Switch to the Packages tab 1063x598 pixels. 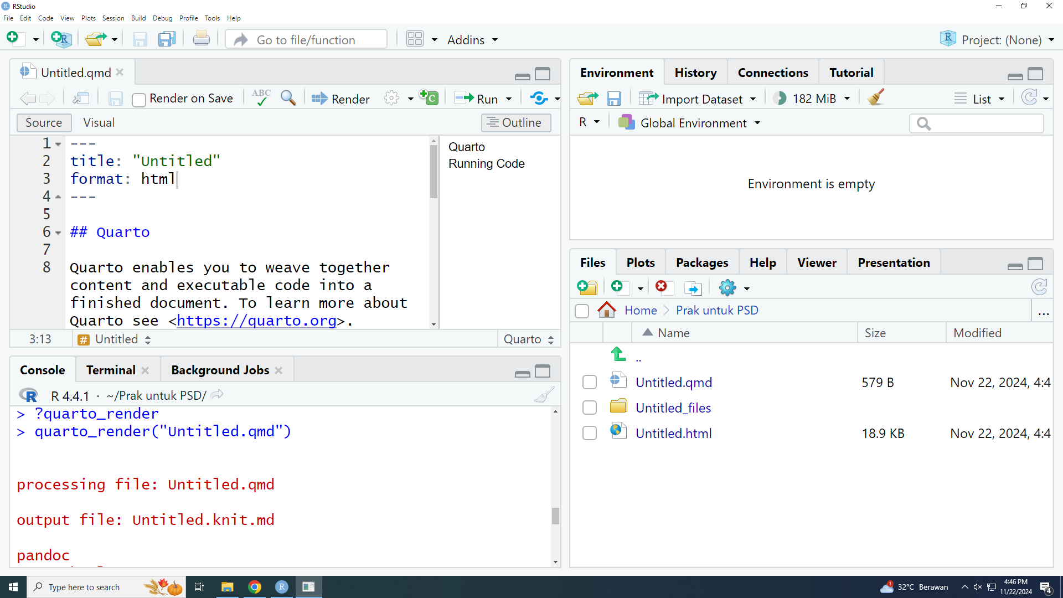pos(701,262)
